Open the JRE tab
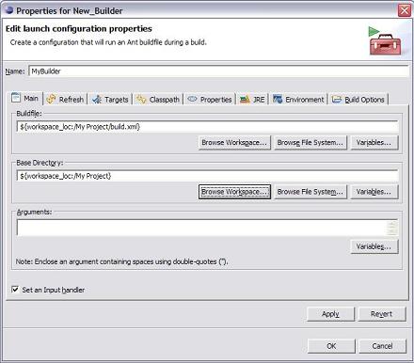414x363 pixels. pos(252,100)
